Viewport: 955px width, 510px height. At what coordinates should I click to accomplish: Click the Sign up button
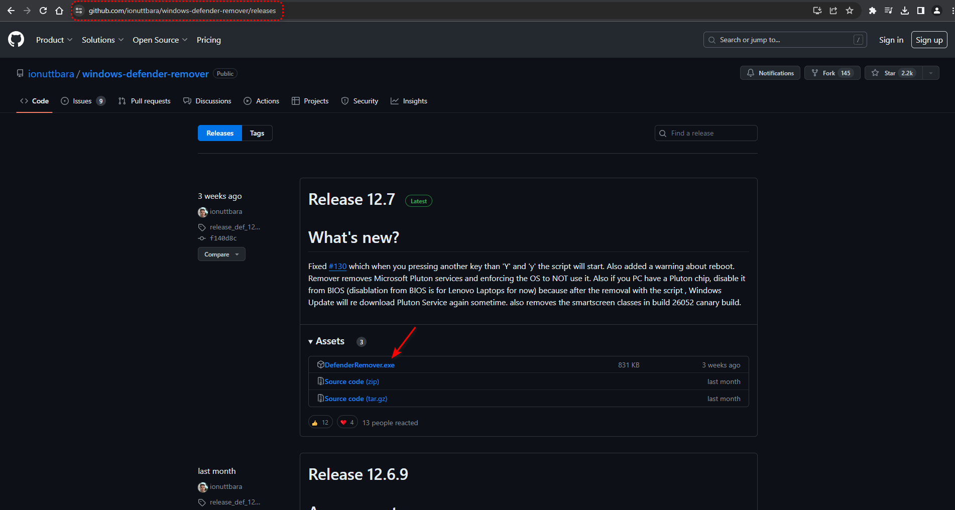pos(929,40)
